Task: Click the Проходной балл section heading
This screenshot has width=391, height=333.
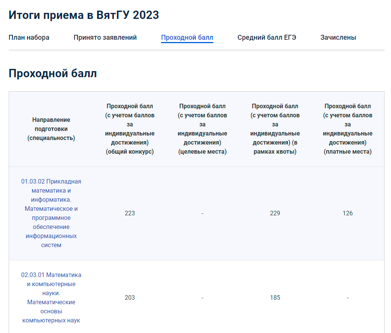Action: (x=53, y=73)
